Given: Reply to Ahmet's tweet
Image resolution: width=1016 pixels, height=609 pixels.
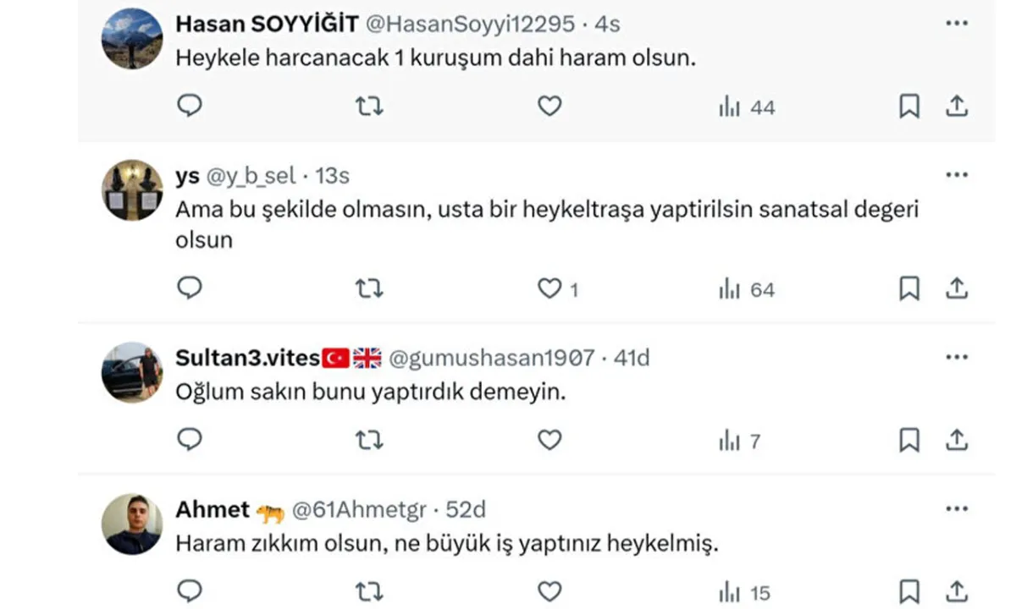Looking at the screenshot, I should coord(190,590).
